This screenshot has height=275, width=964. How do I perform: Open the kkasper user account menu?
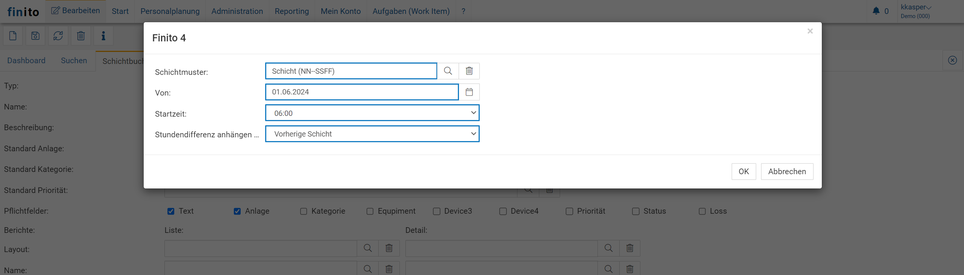[916, 8]
